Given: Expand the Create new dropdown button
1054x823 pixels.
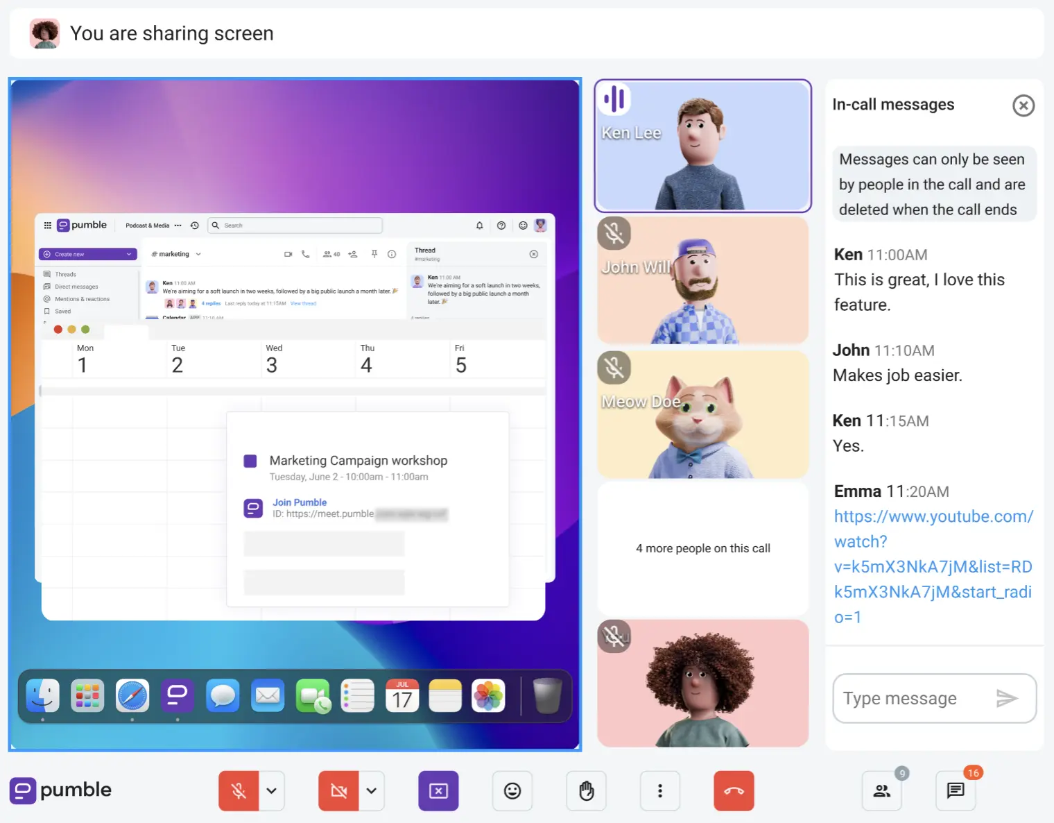Looking at the screenshot, I should (x=88, y=254).
